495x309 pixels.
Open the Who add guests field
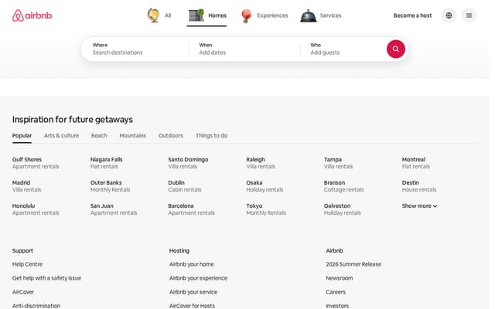[x=343, y=49]
